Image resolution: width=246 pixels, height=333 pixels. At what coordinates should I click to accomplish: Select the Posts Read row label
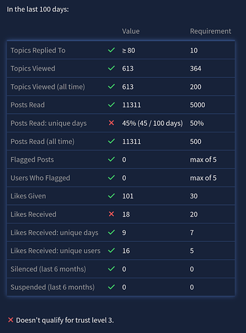28,105
